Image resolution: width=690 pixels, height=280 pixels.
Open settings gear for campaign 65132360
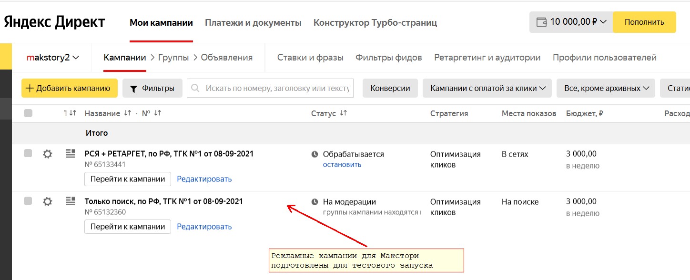point(47,201)
